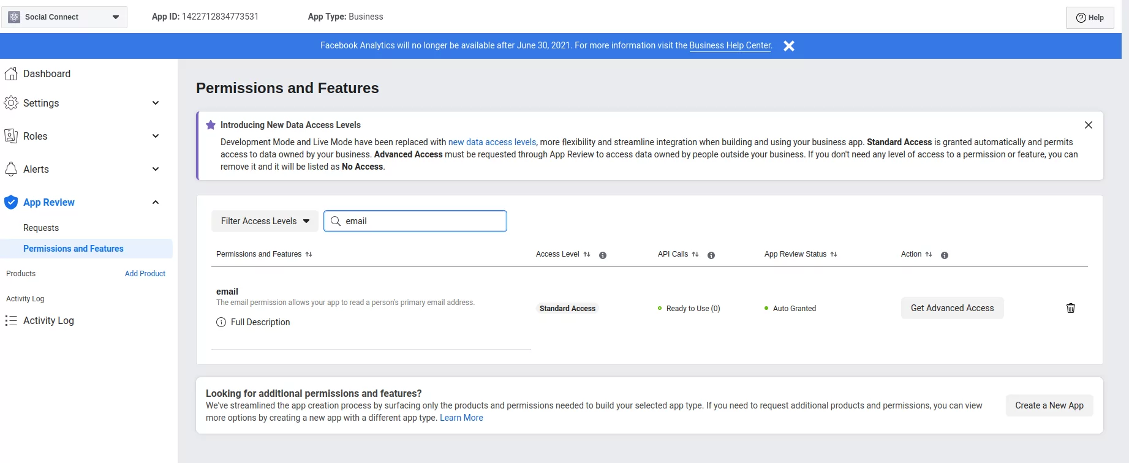Click the info icon beside API Calls
This screenshot has height=463, width=1129.
click(x=711, y=255)
